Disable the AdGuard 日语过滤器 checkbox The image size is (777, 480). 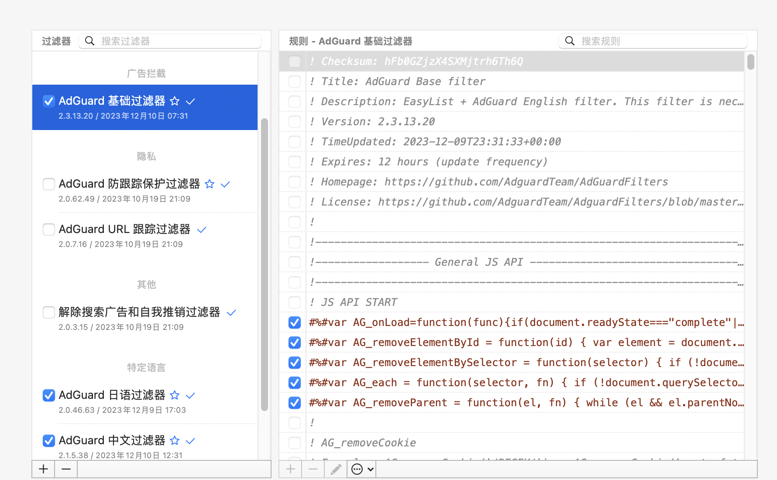(49, 395)
